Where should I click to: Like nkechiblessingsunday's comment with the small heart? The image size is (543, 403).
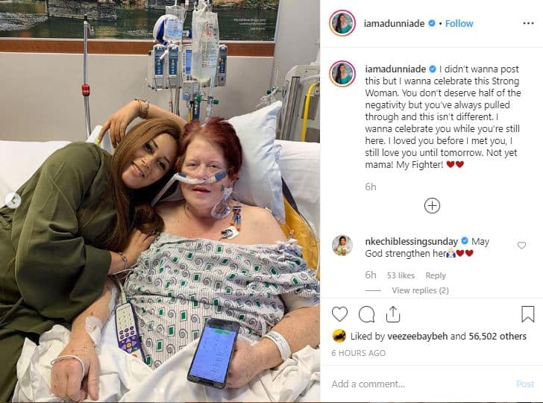pos(521,246)
